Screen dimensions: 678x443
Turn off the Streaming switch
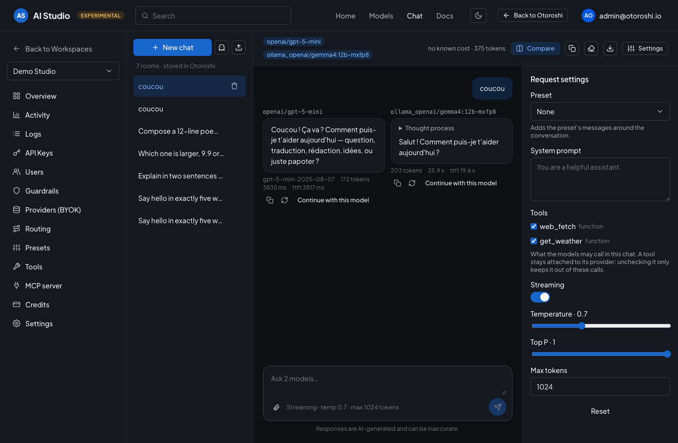click(x=540, y=297)
